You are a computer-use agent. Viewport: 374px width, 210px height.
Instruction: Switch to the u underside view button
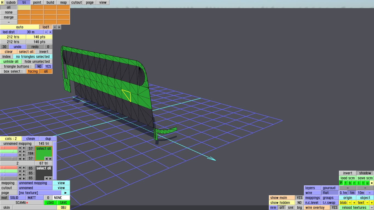coord(367,183)
